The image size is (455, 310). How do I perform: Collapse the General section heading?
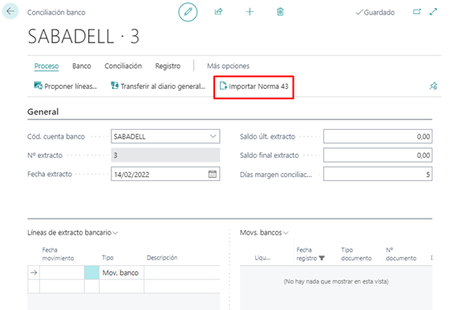(x=43, y=112)
